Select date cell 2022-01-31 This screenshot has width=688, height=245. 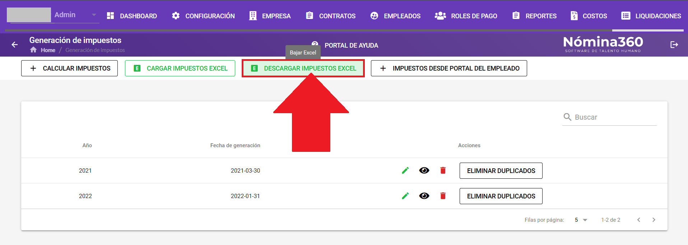pyautogui.click(x=245, y=196)
